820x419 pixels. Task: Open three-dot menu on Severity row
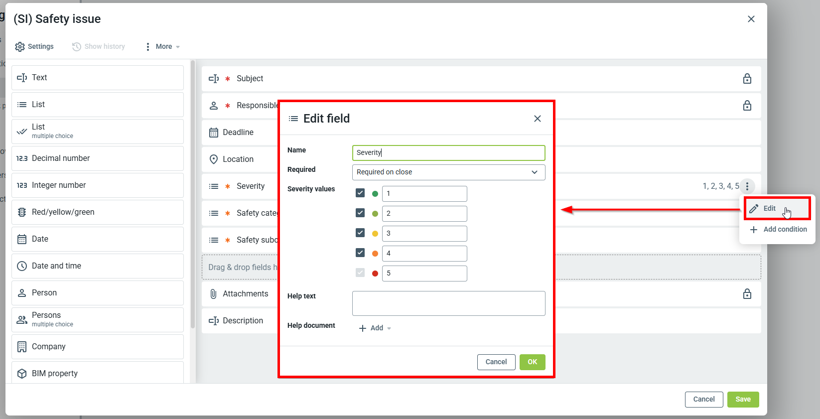coord(747,186)
